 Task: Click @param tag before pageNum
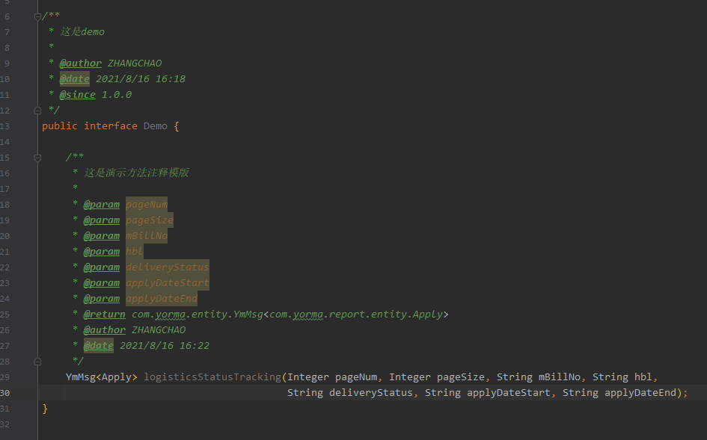102,205
